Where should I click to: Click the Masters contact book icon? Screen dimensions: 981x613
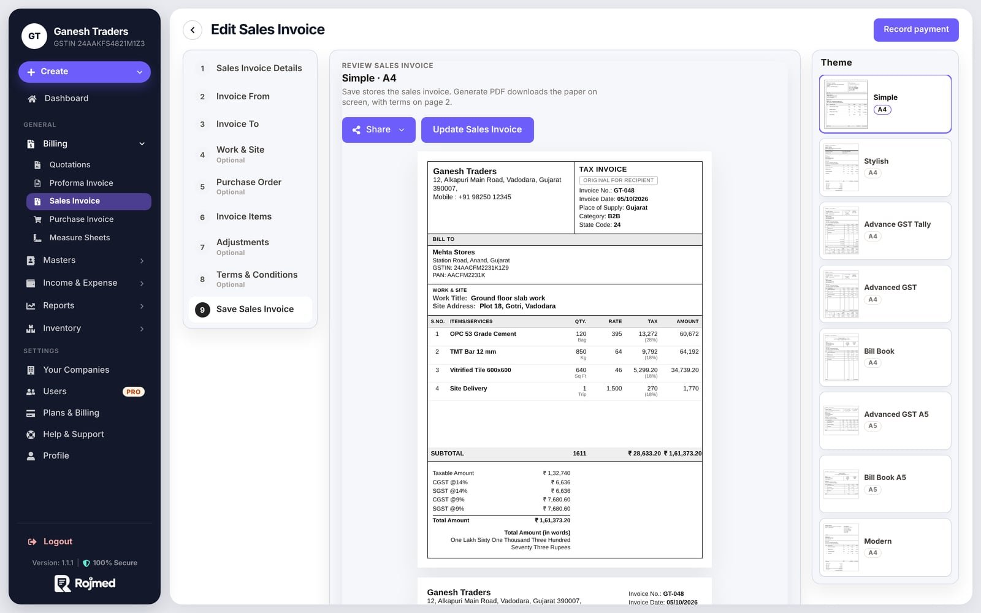[x=31, y=261]
